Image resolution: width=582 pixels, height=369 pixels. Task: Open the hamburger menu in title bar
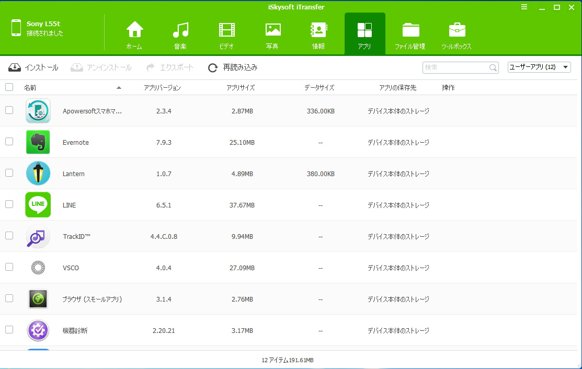pos(524,7)
